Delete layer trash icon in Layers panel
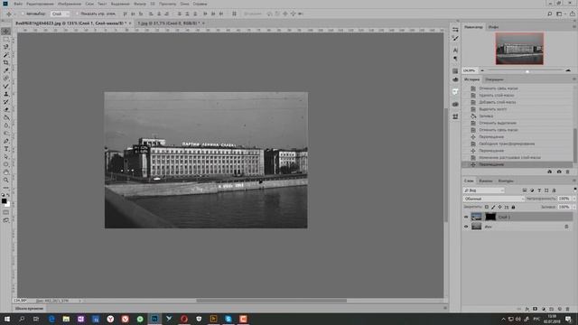The image size is (578, 325). [x=568, y=309]
